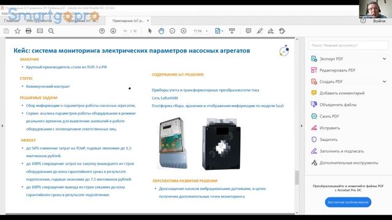The width and height of the screenshot is (392, 220).
Task: Click the vertical scrollbar thumb
Action: point(296,177)
